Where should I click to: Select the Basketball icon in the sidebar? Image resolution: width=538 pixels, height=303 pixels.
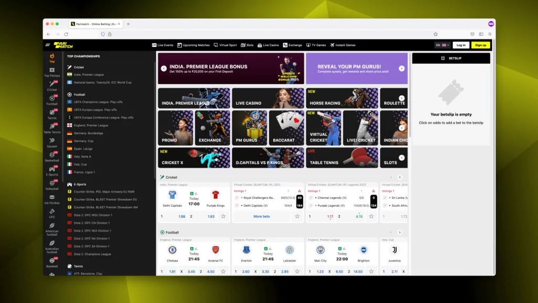52,157
